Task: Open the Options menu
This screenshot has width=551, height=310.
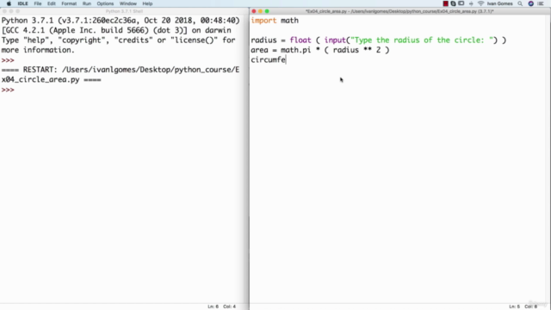Action: (x=105, y=3)
